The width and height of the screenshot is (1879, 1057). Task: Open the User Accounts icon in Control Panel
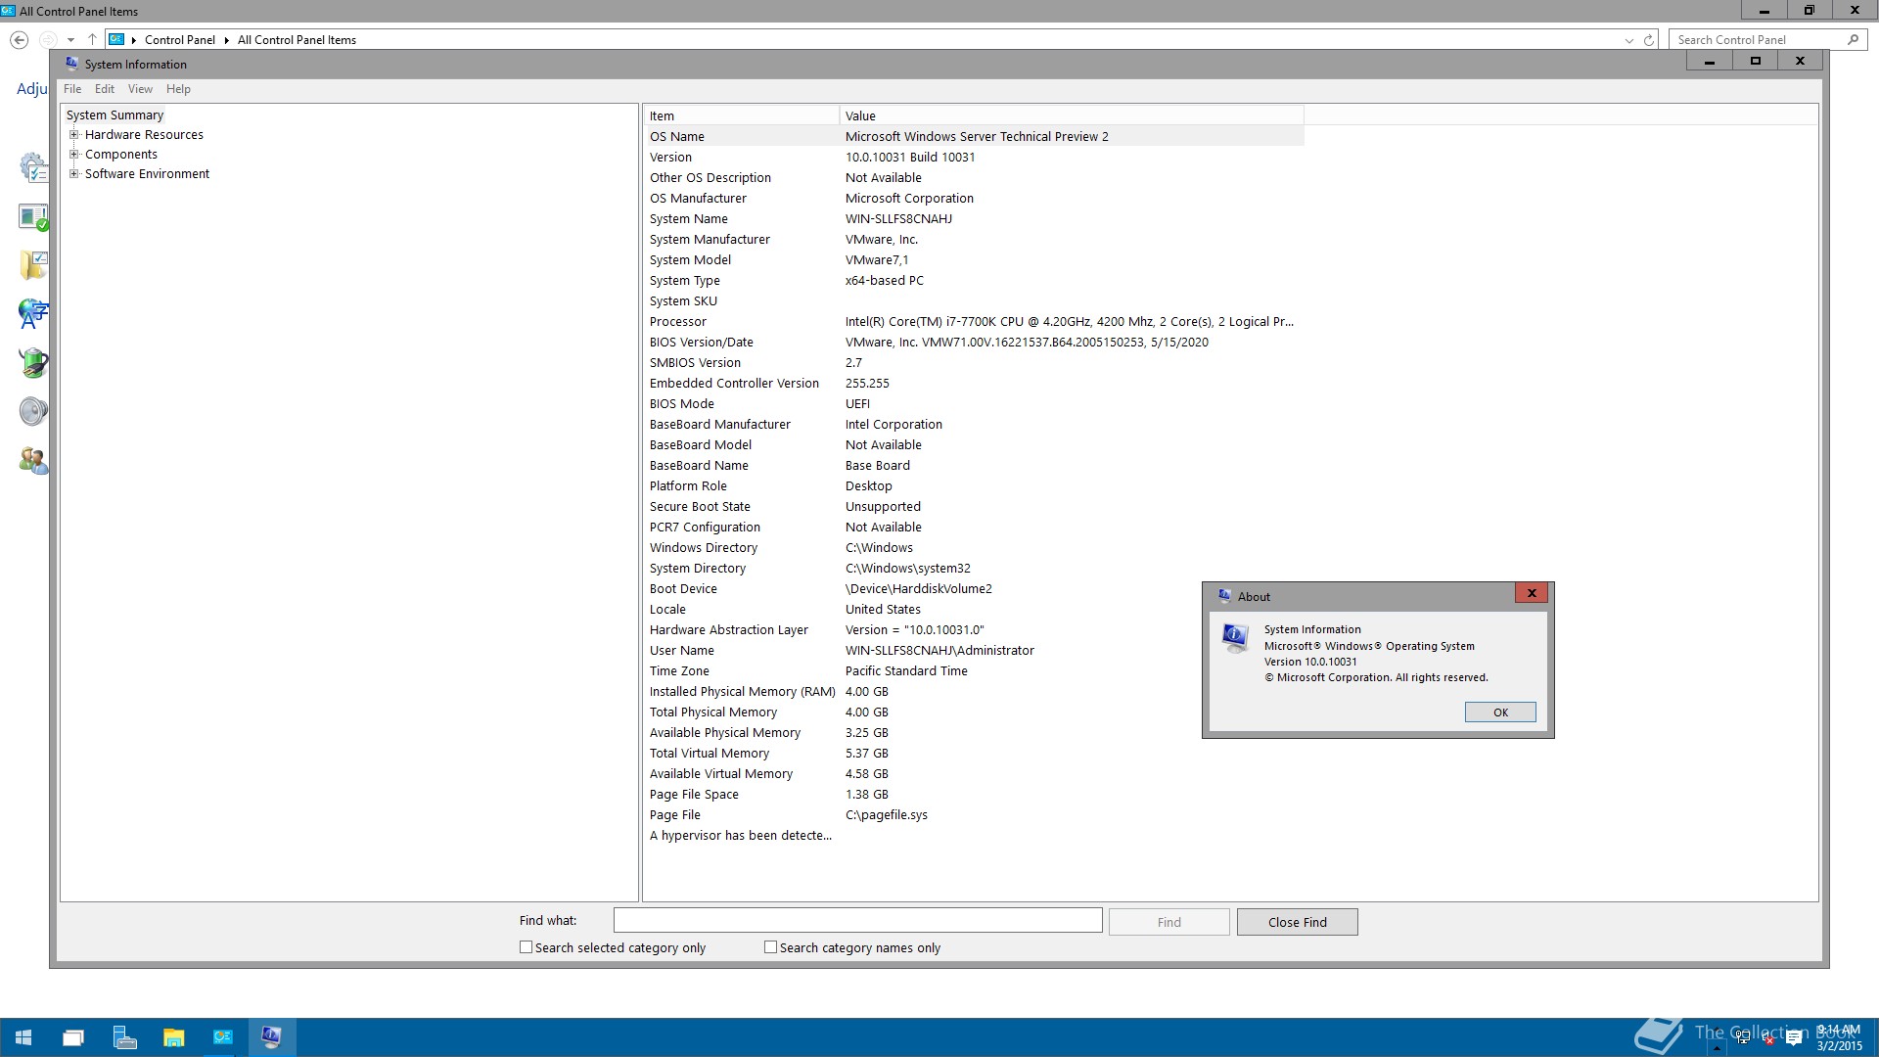pos(34,460)
